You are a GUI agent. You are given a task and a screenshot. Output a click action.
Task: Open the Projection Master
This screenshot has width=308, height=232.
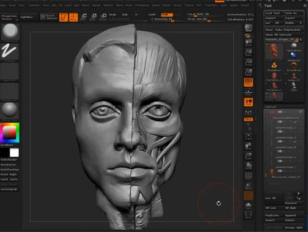tap(9, 17)
